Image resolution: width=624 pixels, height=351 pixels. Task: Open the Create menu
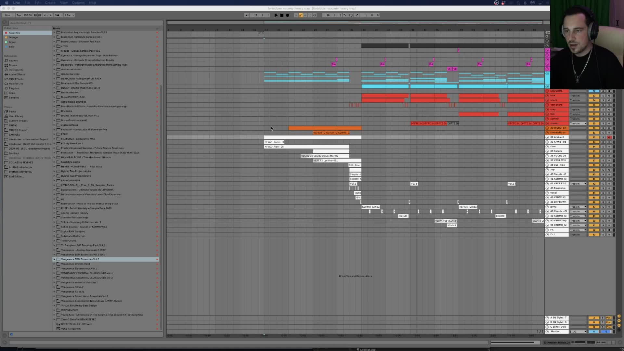coord(50,3)
